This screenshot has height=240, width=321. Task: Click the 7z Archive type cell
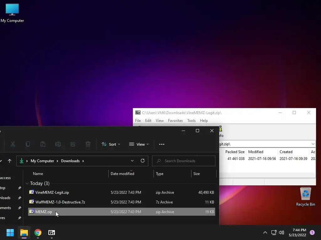pos(164,202)
